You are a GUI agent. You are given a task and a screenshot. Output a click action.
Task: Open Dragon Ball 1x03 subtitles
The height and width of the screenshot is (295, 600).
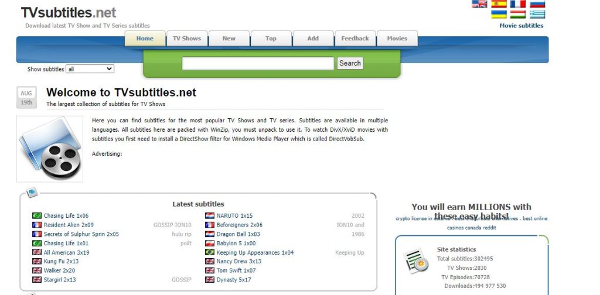(x=238, y=234)
